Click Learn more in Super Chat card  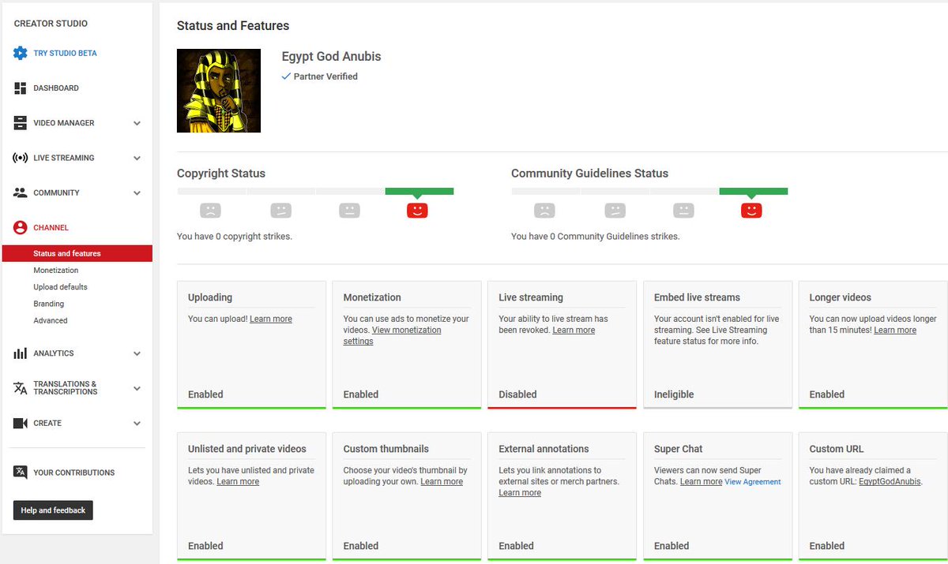pos(701,481)
